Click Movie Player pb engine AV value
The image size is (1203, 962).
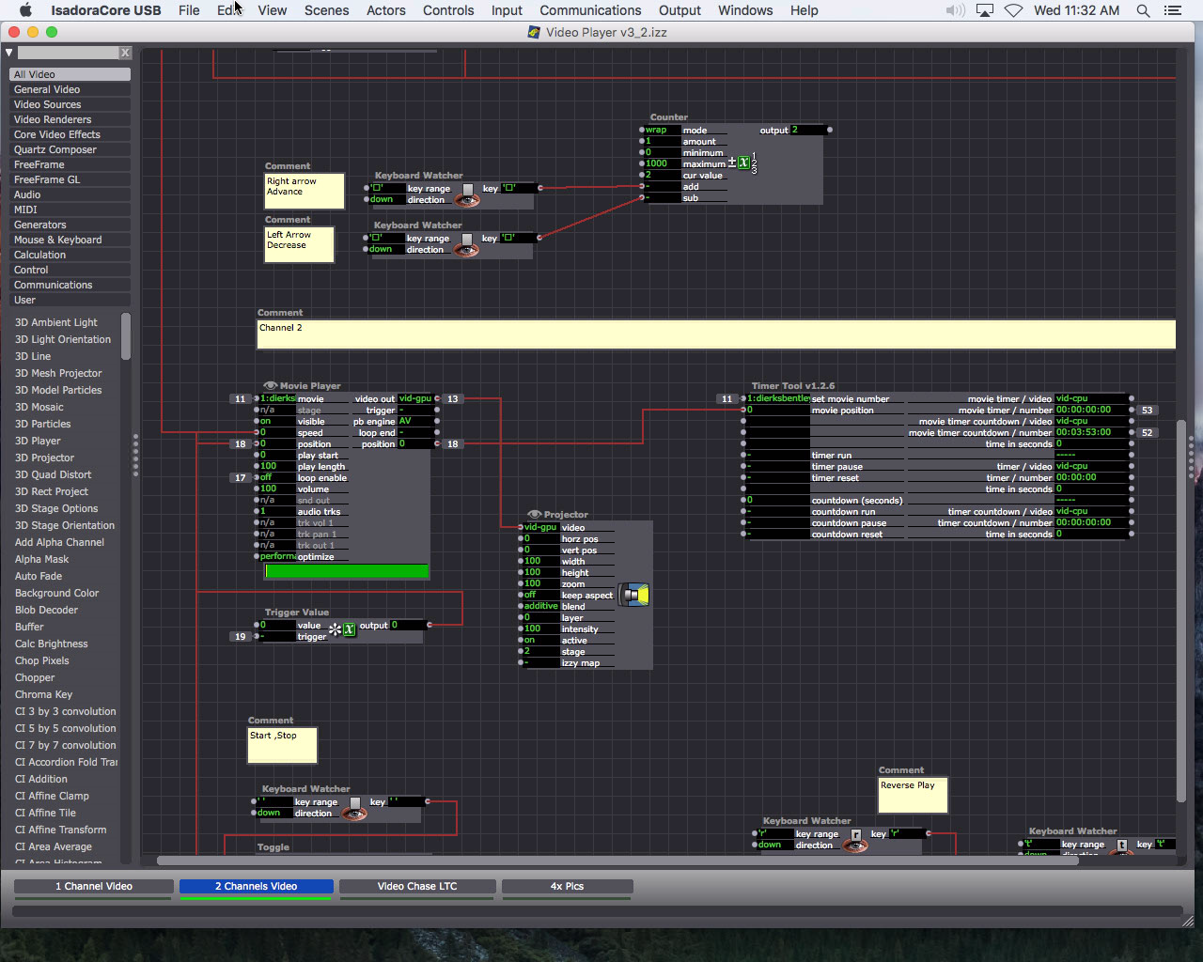[x=414, y=421]
